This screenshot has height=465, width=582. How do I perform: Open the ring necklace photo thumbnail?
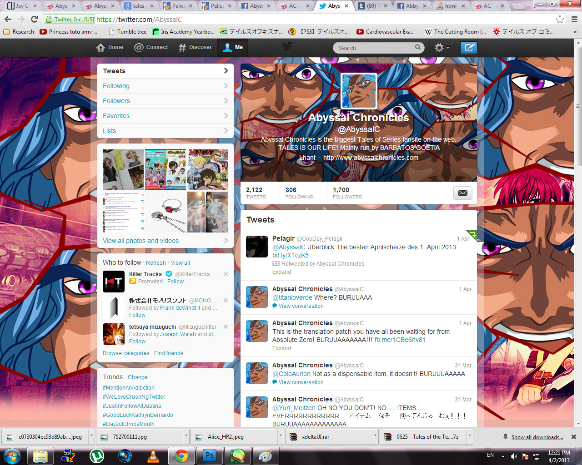pos(166,212)
